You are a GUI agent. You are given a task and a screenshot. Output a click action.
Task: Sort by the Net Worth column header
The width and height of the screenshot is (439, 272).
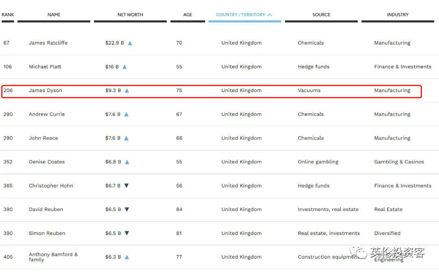coord(130,15)
